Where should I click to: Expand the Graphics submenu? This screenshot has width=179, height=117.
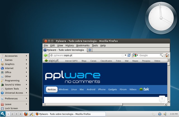point(14,64)
